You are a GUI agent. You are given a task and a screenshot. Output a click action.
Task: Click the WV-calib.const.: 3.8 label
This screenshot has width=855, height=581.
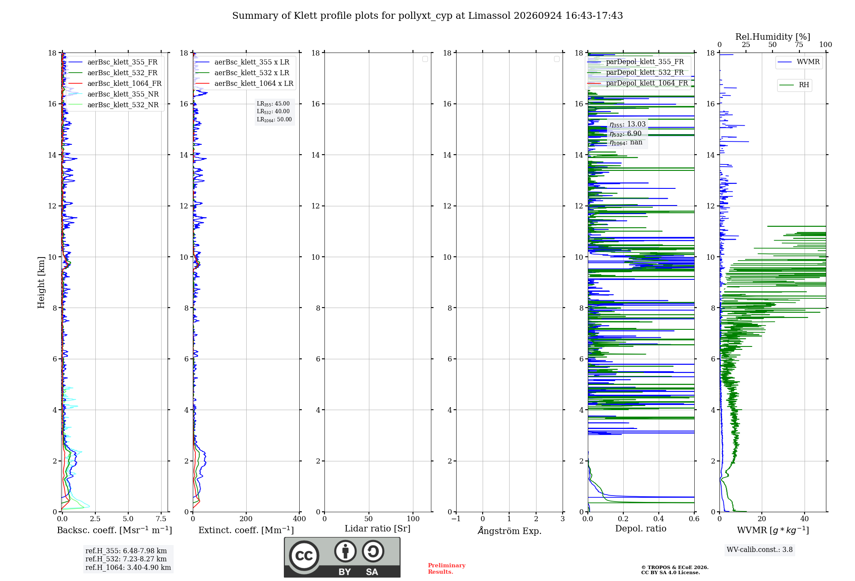pos(760,550)
